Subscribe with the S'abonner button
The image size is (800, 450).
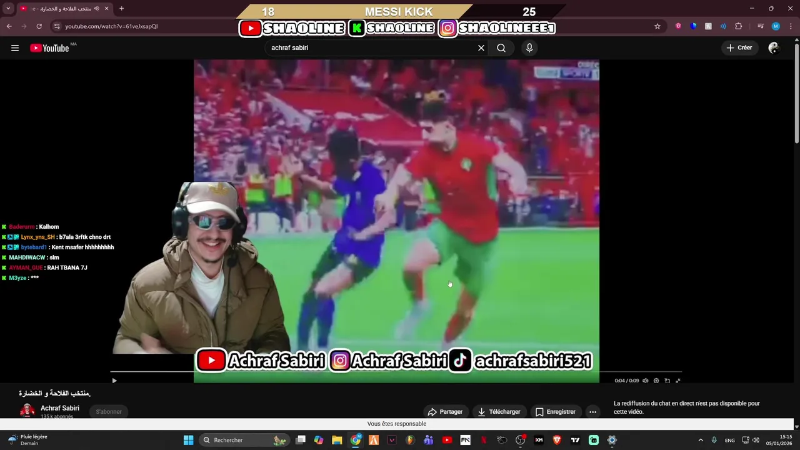click(x=109, y=412)
